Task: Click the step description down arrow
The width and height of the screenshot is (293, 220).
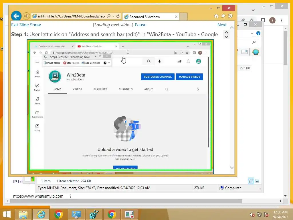Action: [x=226, y=37]
